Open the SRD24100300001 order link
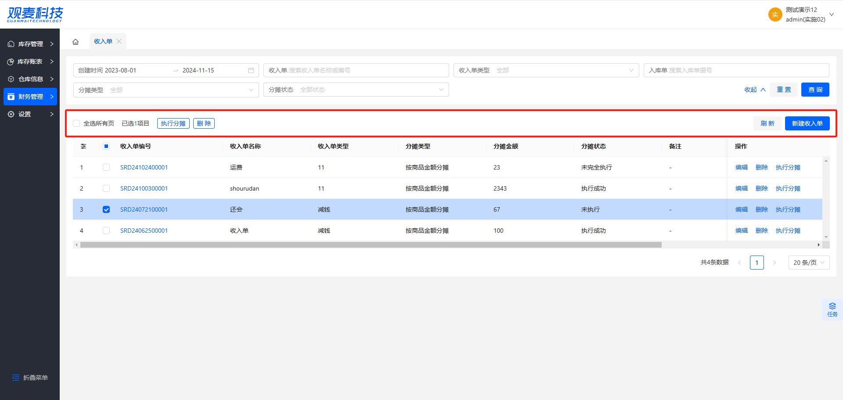The width and height of the screenshot is (843, 400). point(144,188)
